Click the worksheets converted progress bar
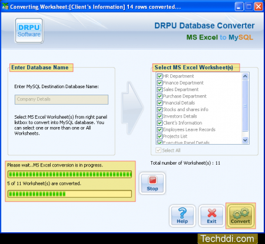Image resolution: width=265 pixels, height=244 pixels. coord(69,194)
